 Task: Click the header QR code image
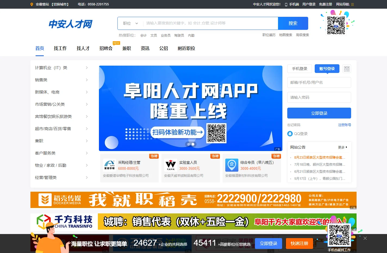tap(336, 25)
